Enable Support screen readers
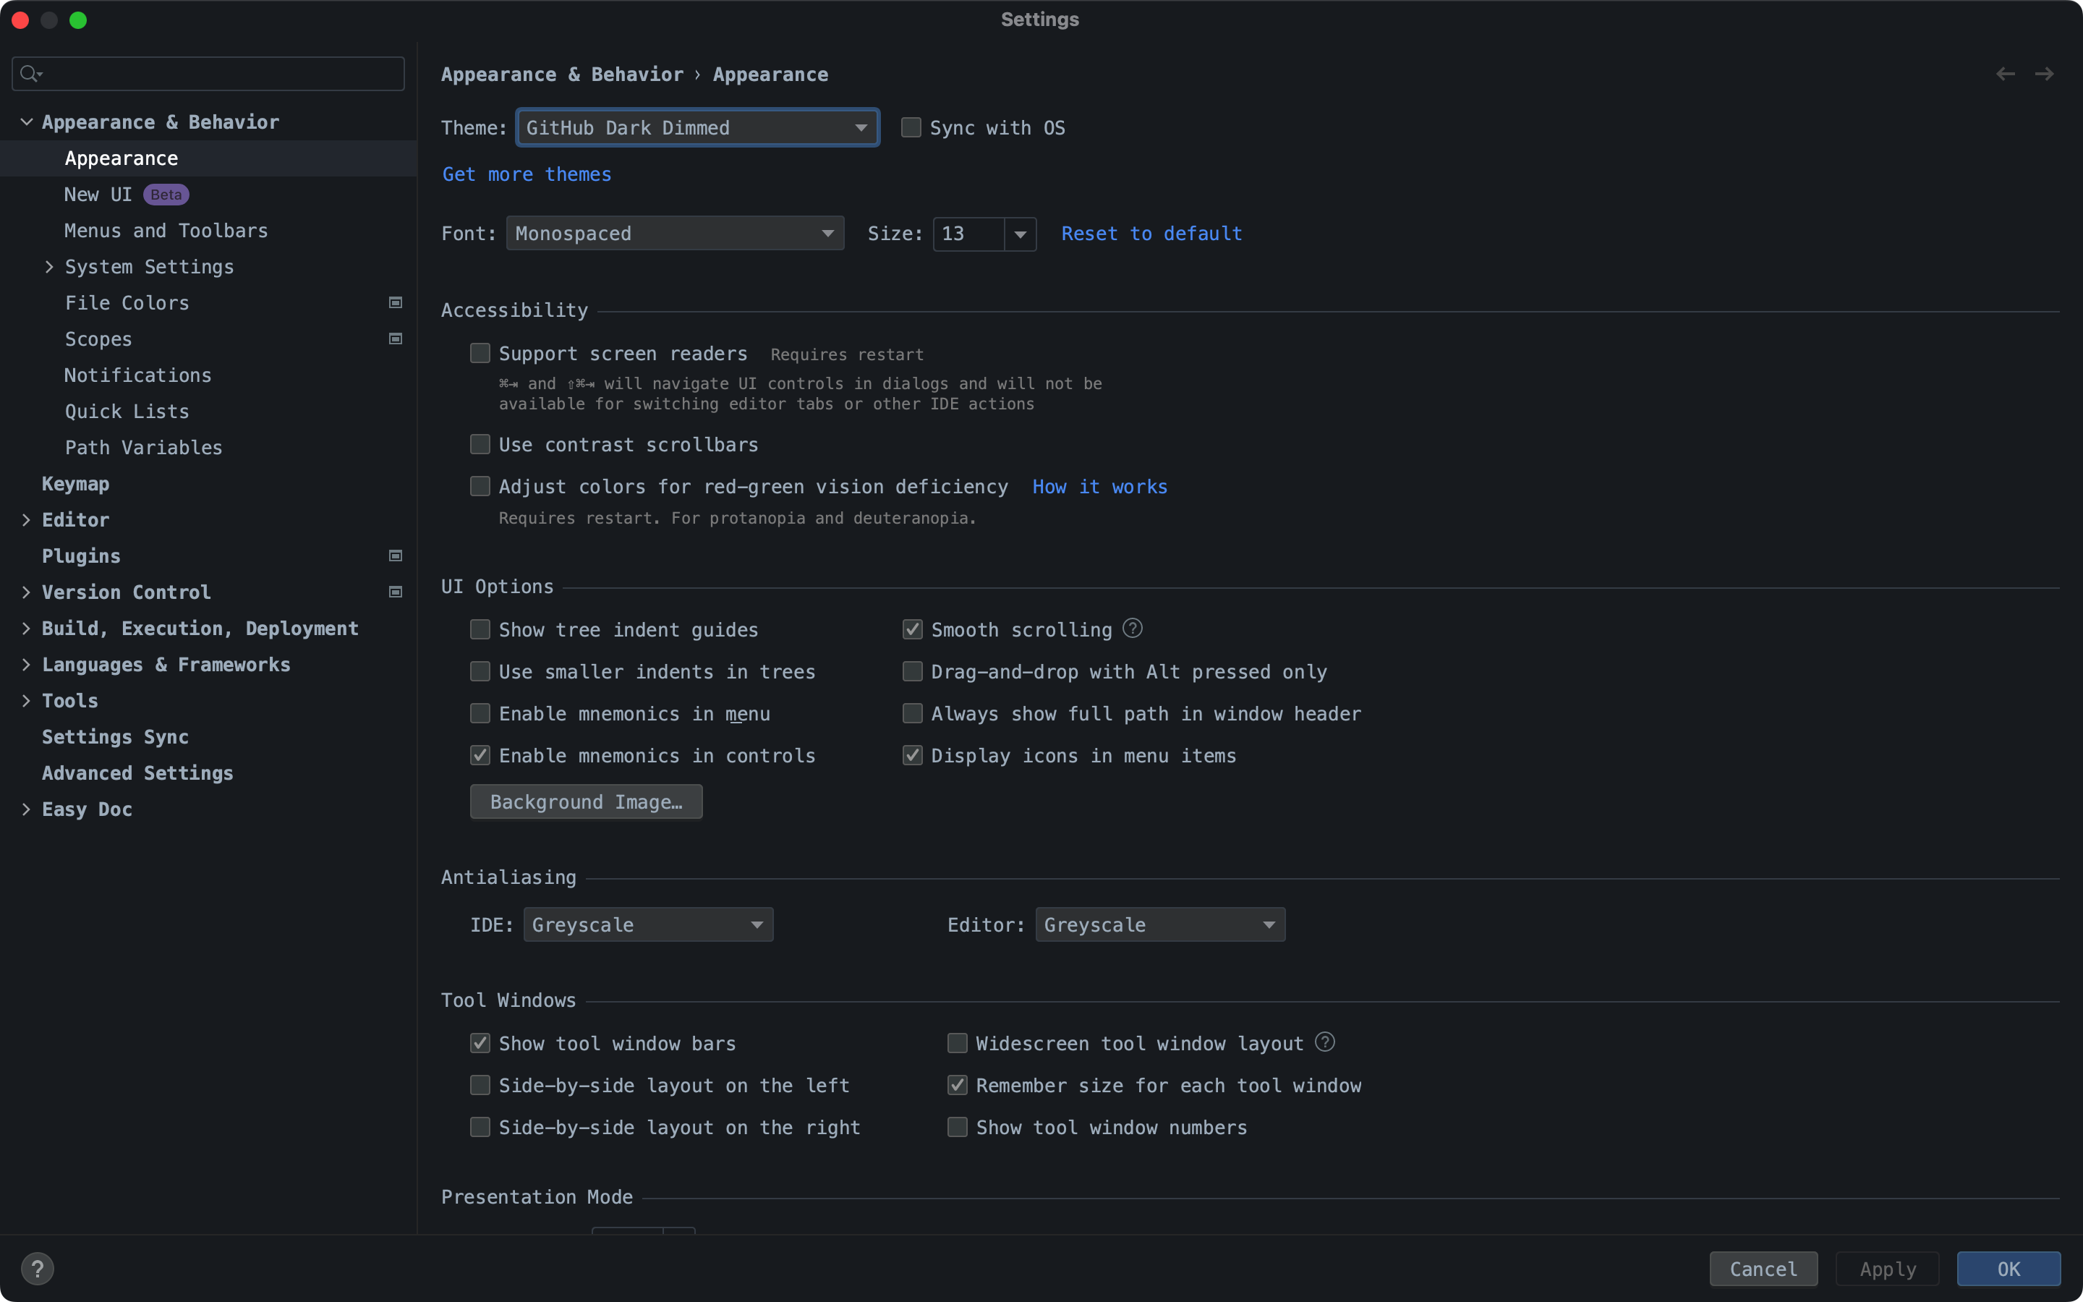 coord(480,353)
